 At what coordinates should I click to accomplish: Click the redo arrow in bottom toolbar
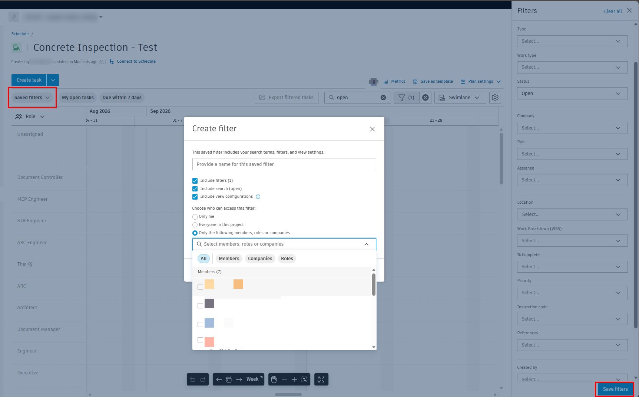(x=203, y=379)
